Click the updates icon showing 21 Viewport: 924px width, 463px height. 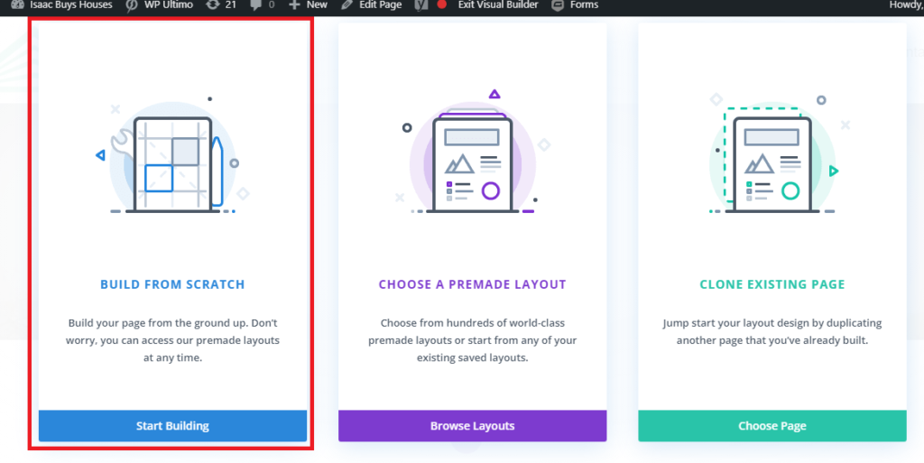pos(221,5)
